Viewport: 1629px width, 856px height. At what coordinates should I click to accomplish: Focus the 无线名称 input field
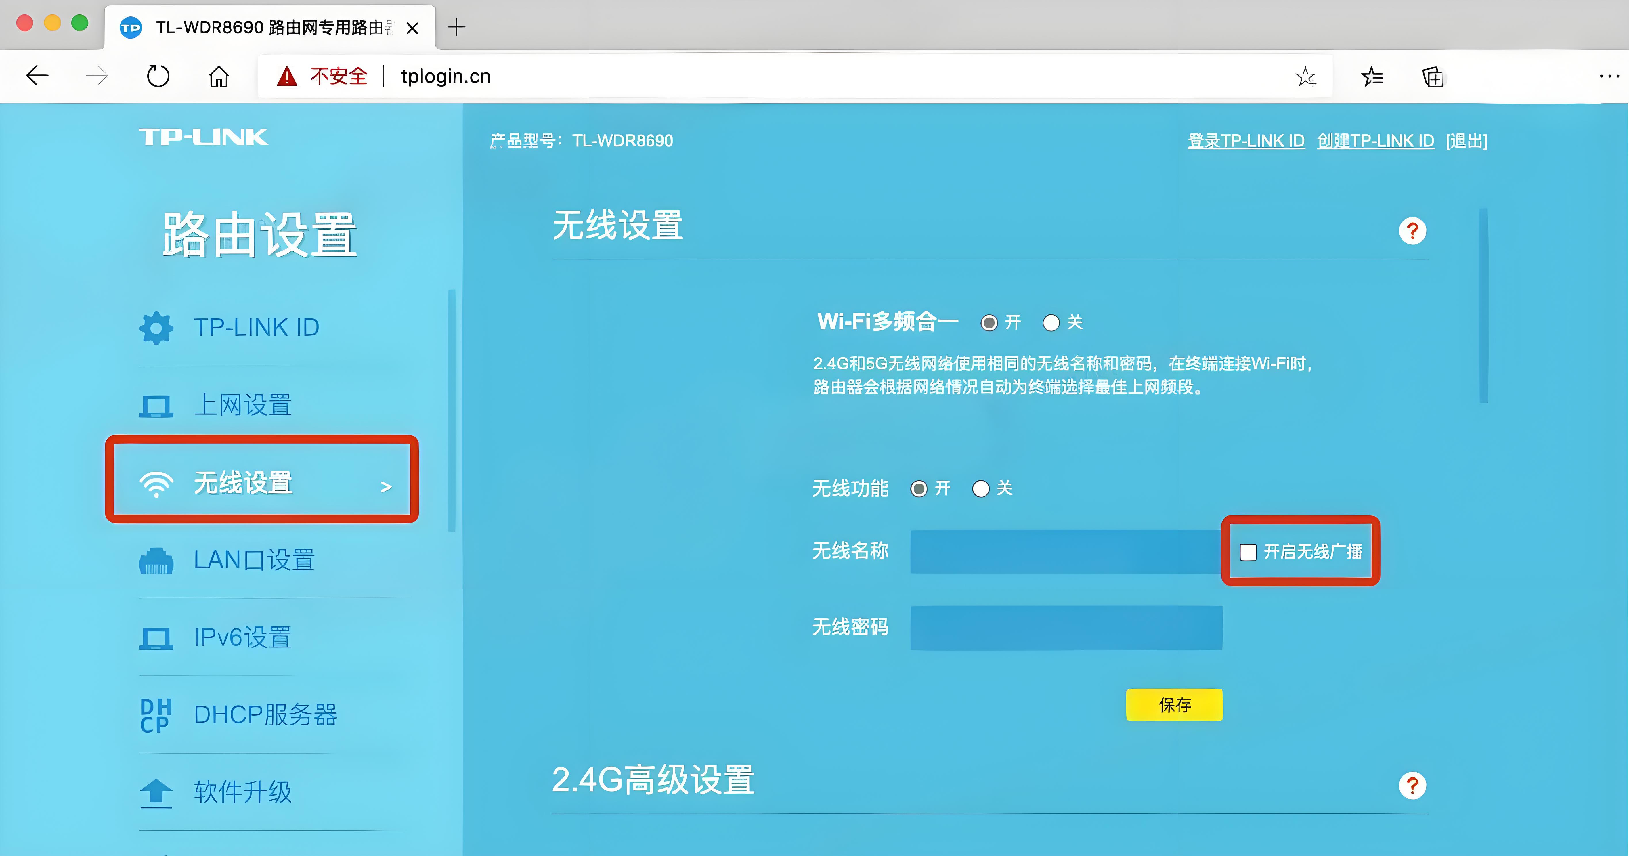click(1066, 552)
